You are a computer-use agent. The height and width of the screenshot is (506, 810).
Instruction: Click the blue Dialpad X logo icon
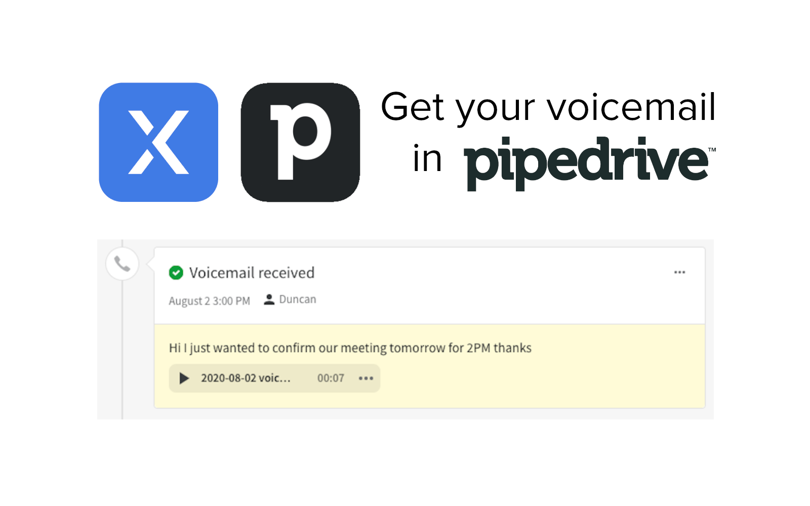point(158,142)
